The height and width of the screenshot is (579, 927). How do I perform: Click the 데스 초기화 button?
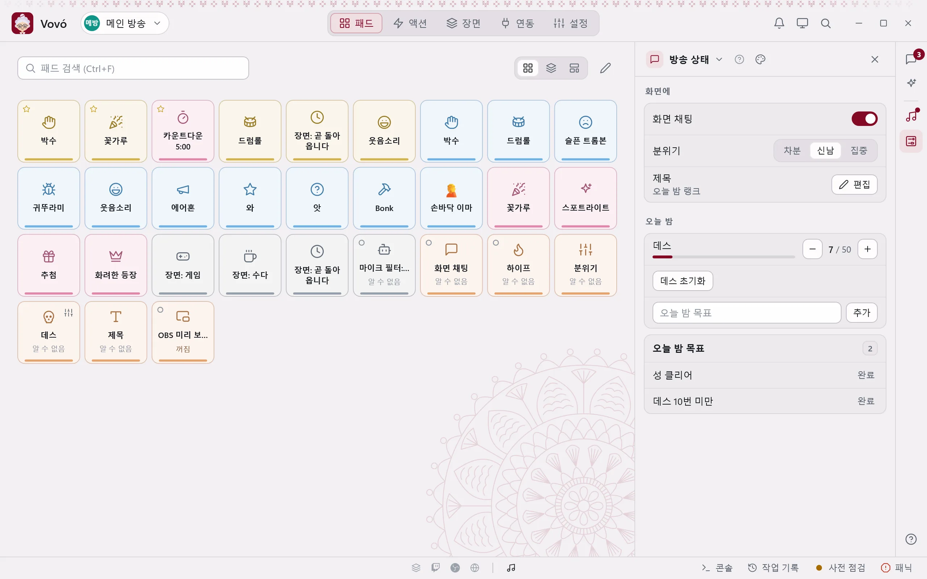tap(683, 281)
